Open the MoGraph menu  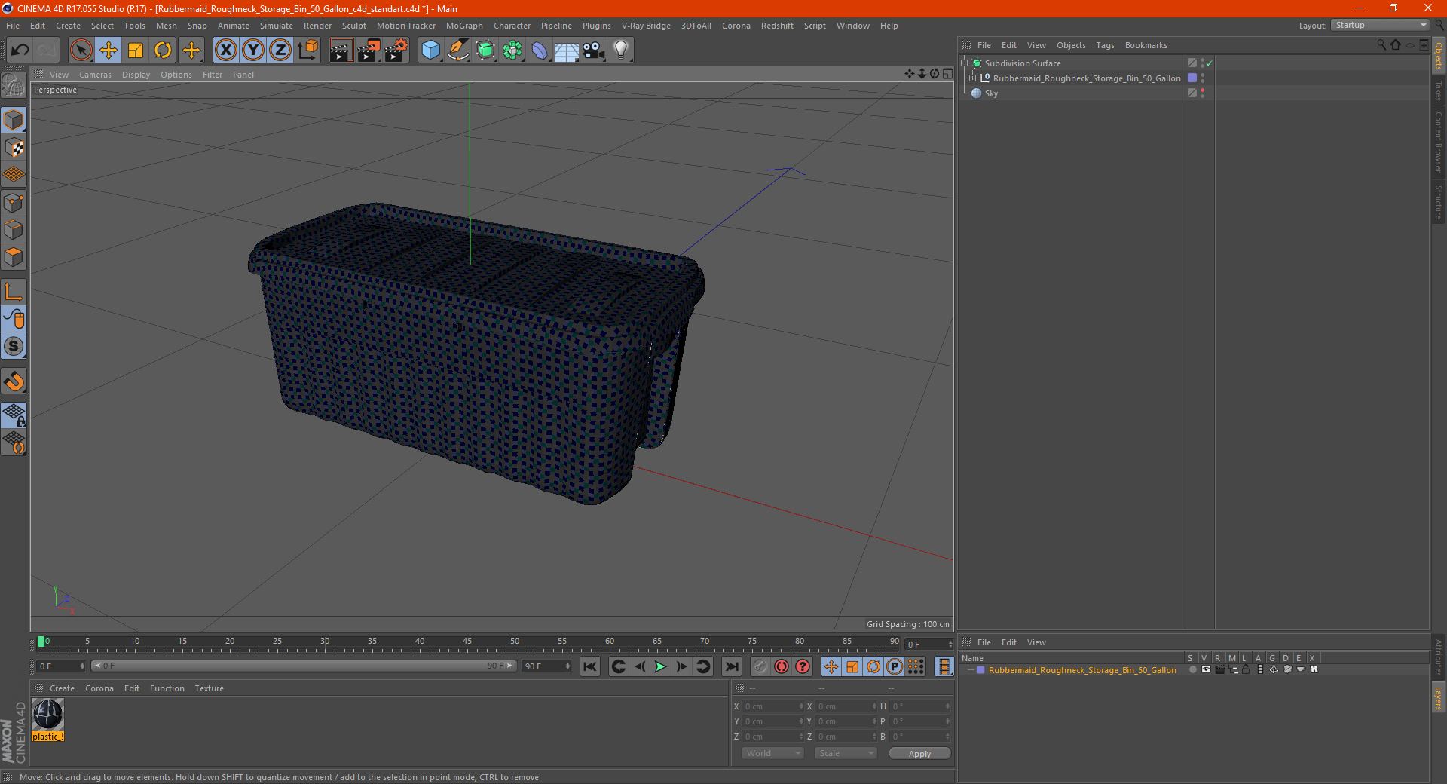pos(464,26)
